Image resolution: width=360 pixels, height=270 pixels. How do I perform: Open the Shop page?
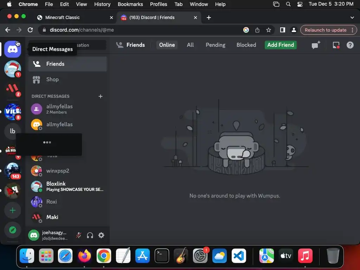coord(67,79)
